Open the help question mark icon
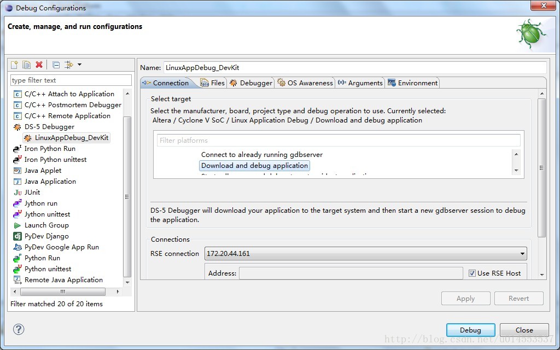Image resolution: width=560 pixels, height=350 pixels. (x=19, y=329)
